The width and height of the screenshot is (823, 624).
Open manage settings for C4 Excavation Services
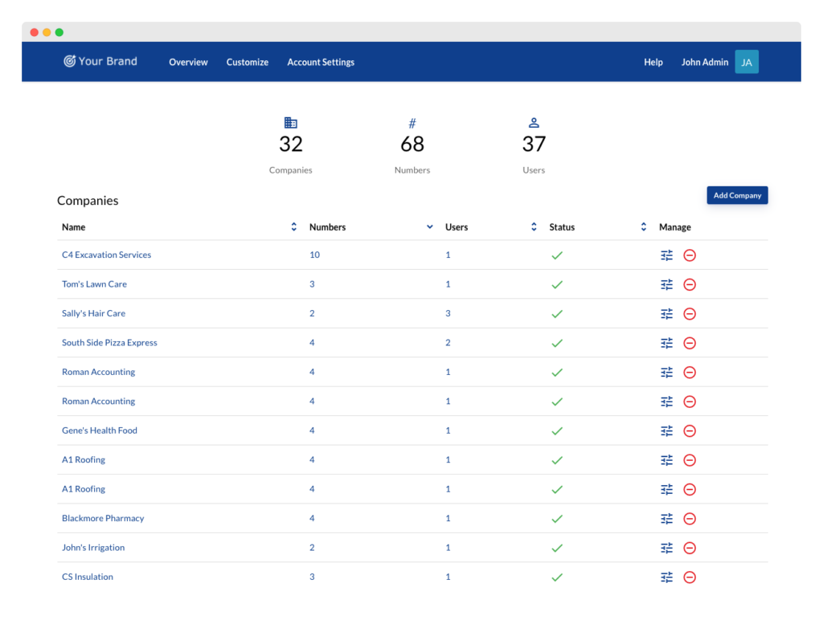click(666, 255)
